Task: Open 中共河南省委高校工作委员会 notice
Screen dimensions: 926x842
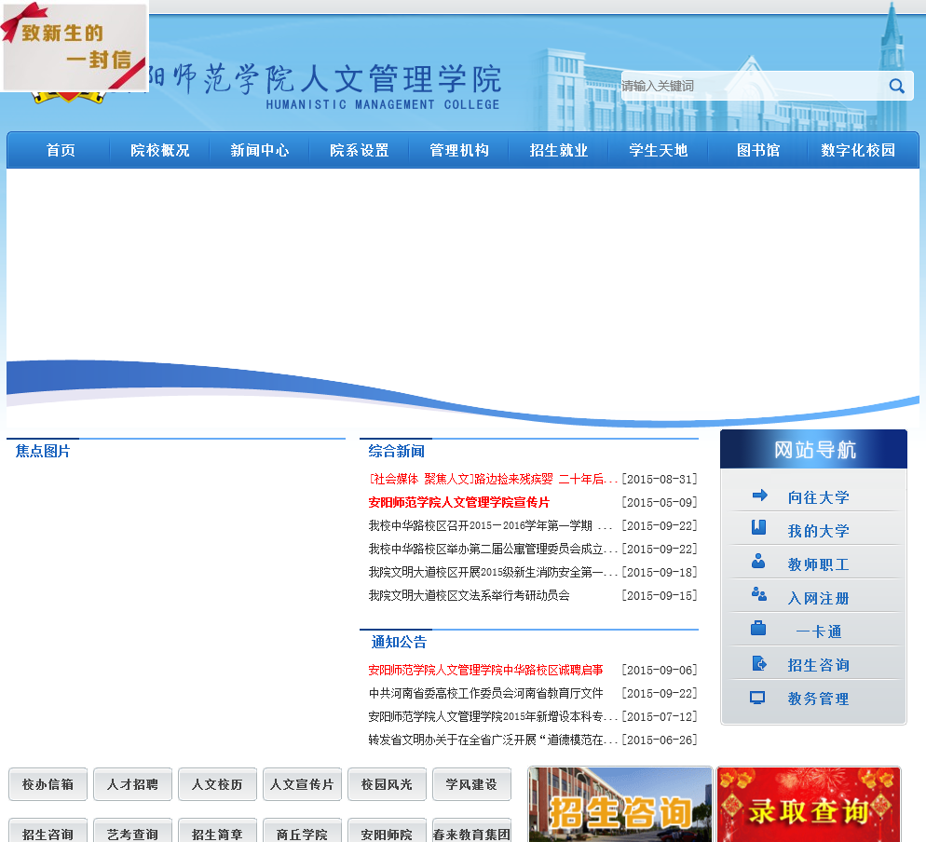Action: click(485, 693)
